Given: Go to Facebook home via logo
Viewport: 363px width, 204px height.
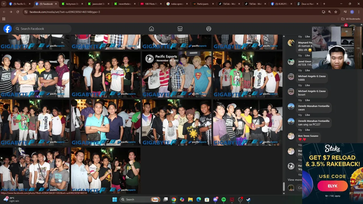Looking at the screenshot, I should pyautogui.click(x=8, y=29).
